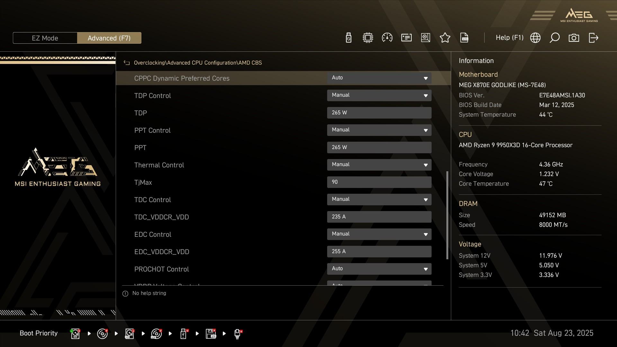Click the PPT wattage input field

(379, 147)
